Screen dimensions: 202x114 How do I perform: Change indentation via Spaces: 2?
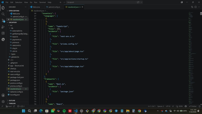click(x=161, y=106)
